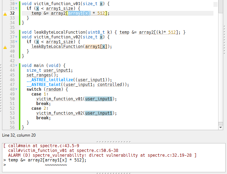Image resolution: width=227 pixels, height=174 pixels.
Task: Click the random variable in switch statement
Action: [x=54, y=89]
